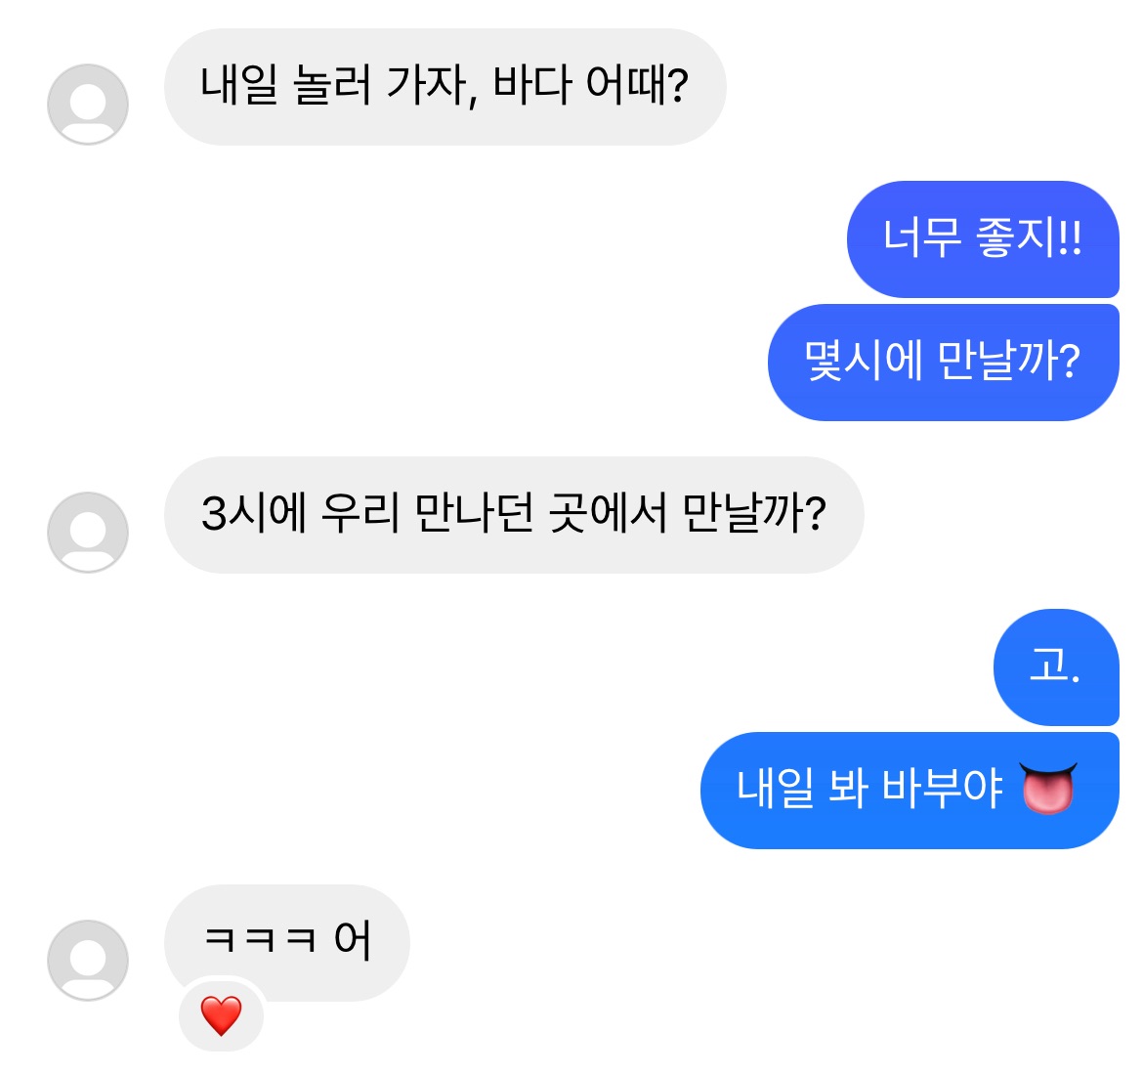Click the word 우리 in the gray bubble
This screenshot has height=1074, width=1143.
pos(361,513)
